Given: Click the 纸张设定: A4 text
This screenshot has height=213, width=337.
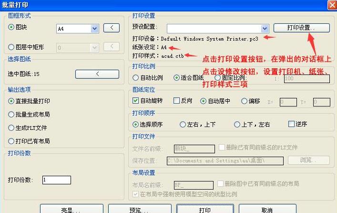Looking at the screenshot, I should (149, 47).
